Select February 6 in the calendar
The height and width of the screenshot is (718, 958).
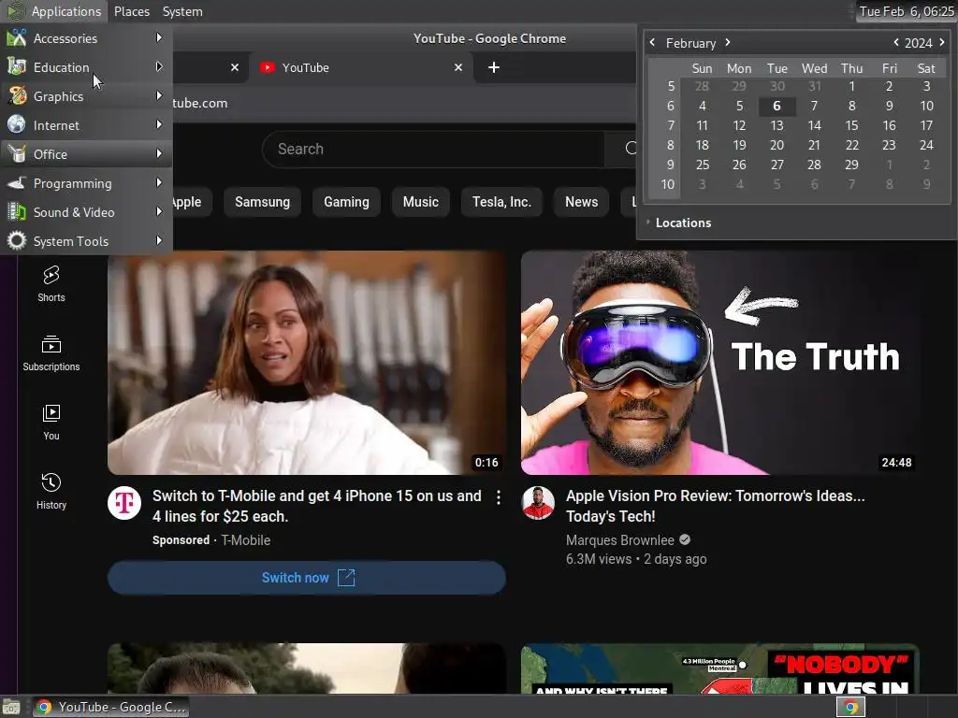point(777,106)
